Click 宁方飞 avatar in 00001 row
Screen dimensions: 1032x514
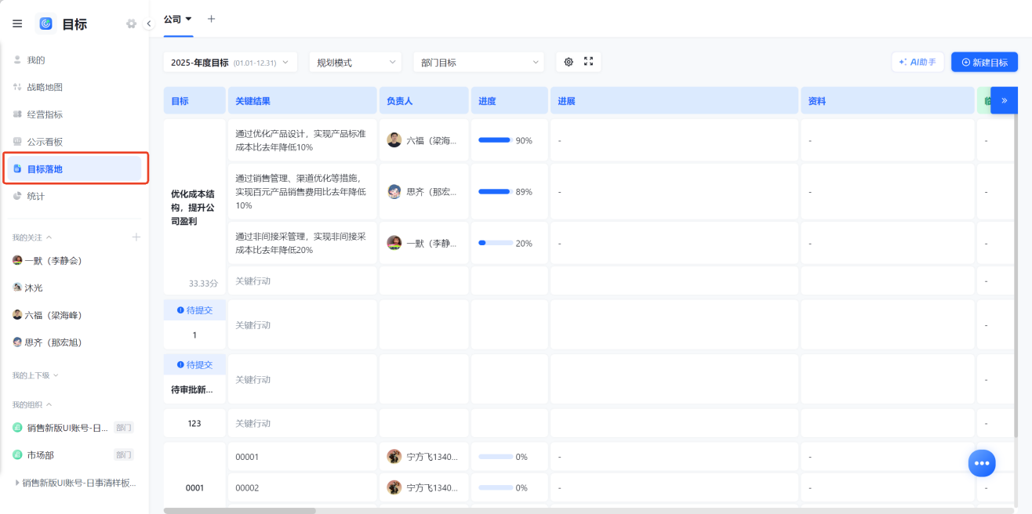pyautogui.click(x=394, y=456)
